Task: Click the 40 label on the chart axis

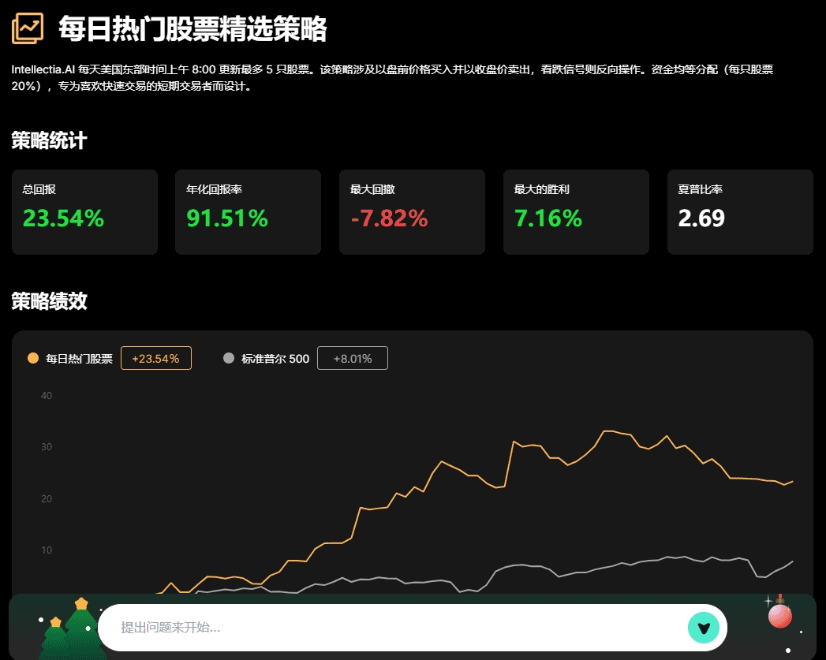Action: [x=47, y=396]
